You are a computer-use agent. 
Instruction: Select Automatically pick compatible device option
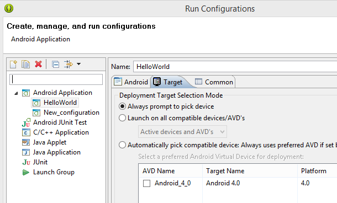(x=228, y=145)
